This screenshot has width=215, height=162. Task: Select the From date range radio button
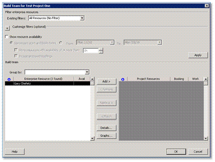(x=61, y=43)
